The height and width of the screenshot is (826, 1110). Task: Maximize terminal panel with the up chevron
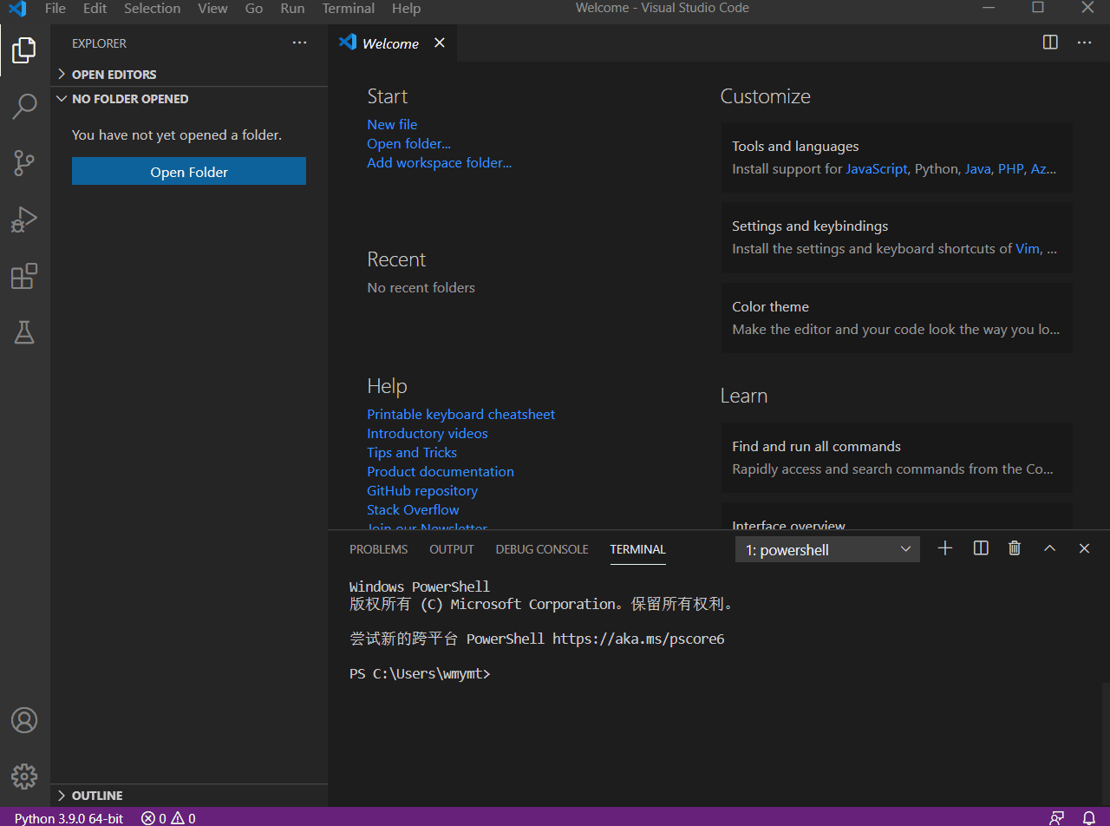tap(1049, 548)
